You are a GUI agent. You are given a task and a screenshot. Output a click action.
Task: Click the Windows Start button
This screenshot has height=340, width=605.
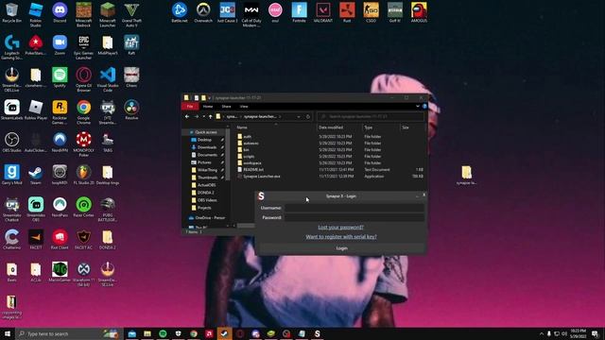point(8,333)
